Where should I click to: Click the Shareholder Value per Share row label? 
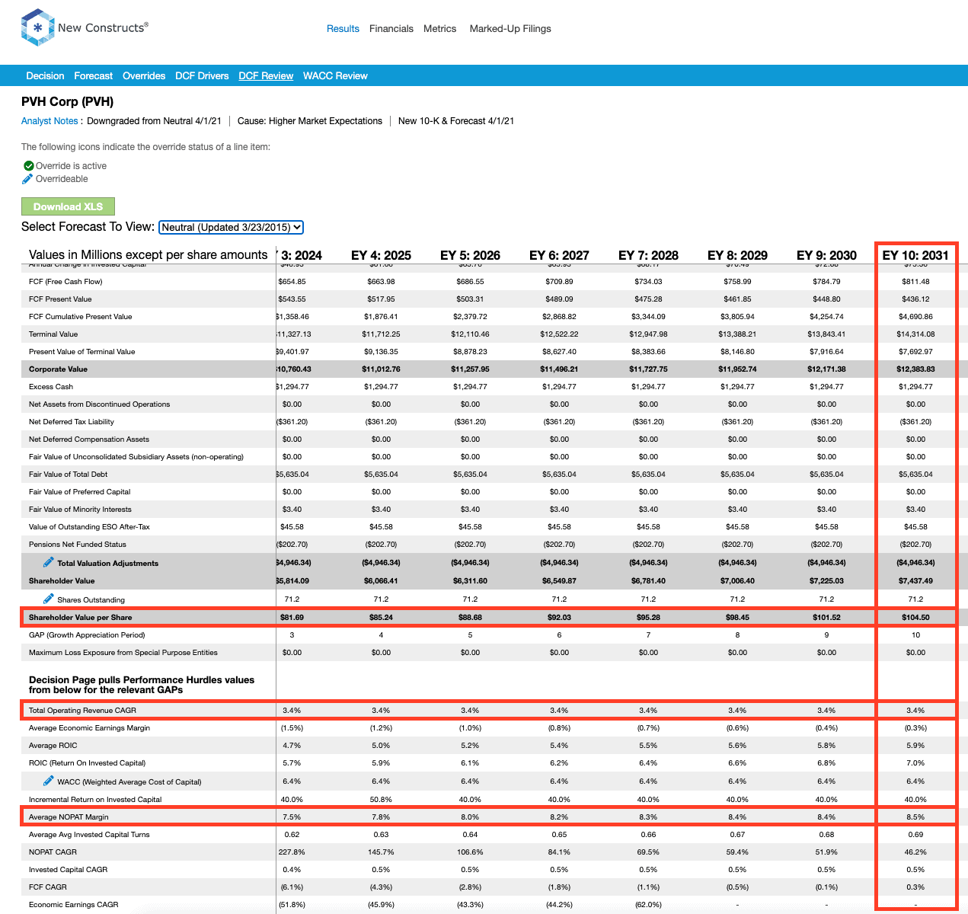(80, 618)
